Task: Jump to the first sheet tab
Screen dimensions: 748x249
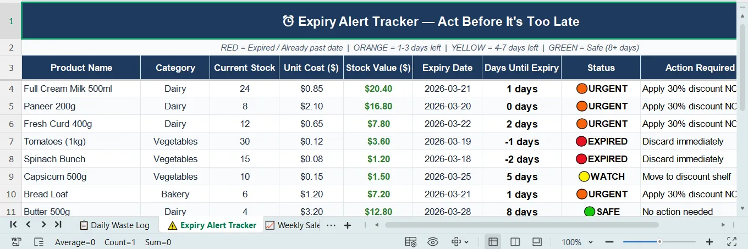Action: click(x=14, y=224)
